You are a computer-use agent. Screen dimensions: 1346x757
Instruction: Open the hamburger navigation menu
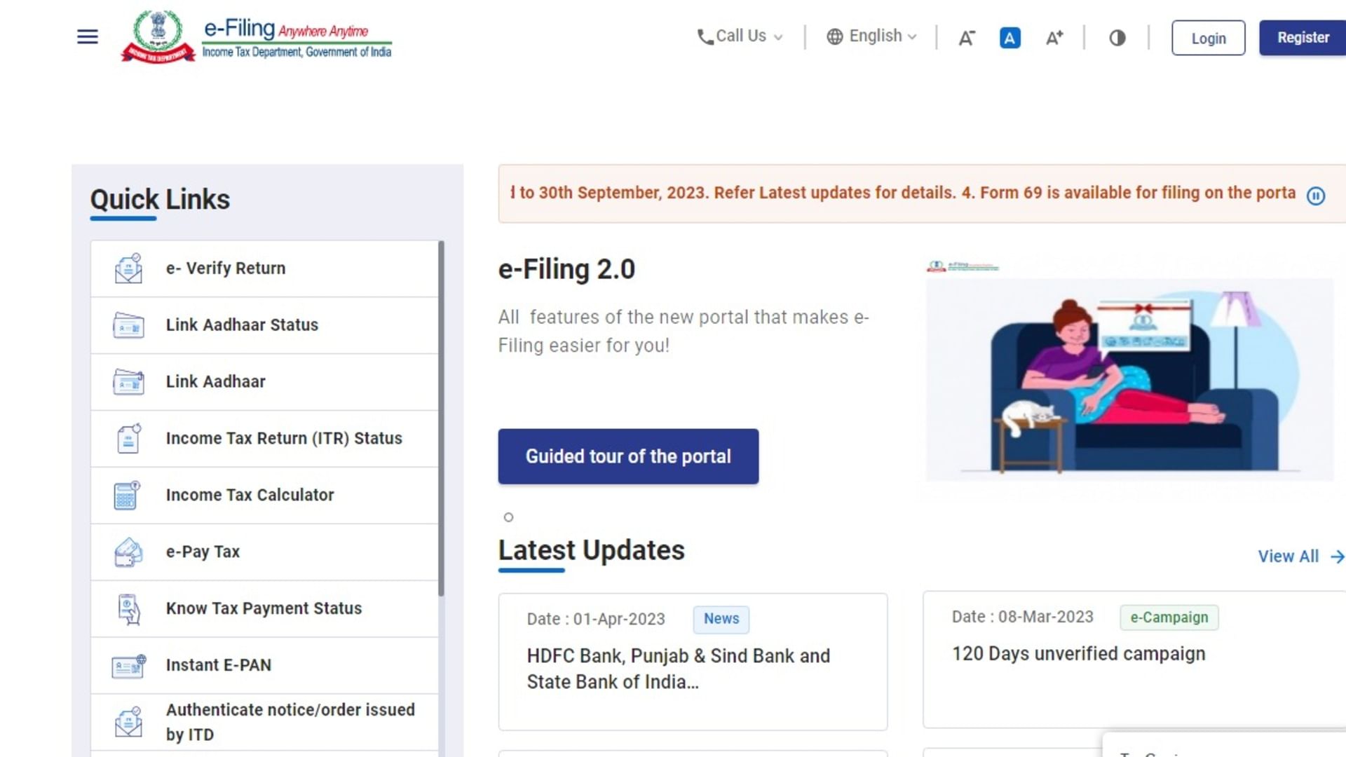click(x=87, y=37)
